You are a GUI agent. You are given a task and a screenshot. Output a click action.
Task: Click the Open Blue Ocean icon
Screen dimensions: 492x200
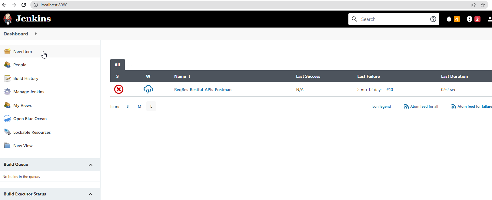(7, 119)
